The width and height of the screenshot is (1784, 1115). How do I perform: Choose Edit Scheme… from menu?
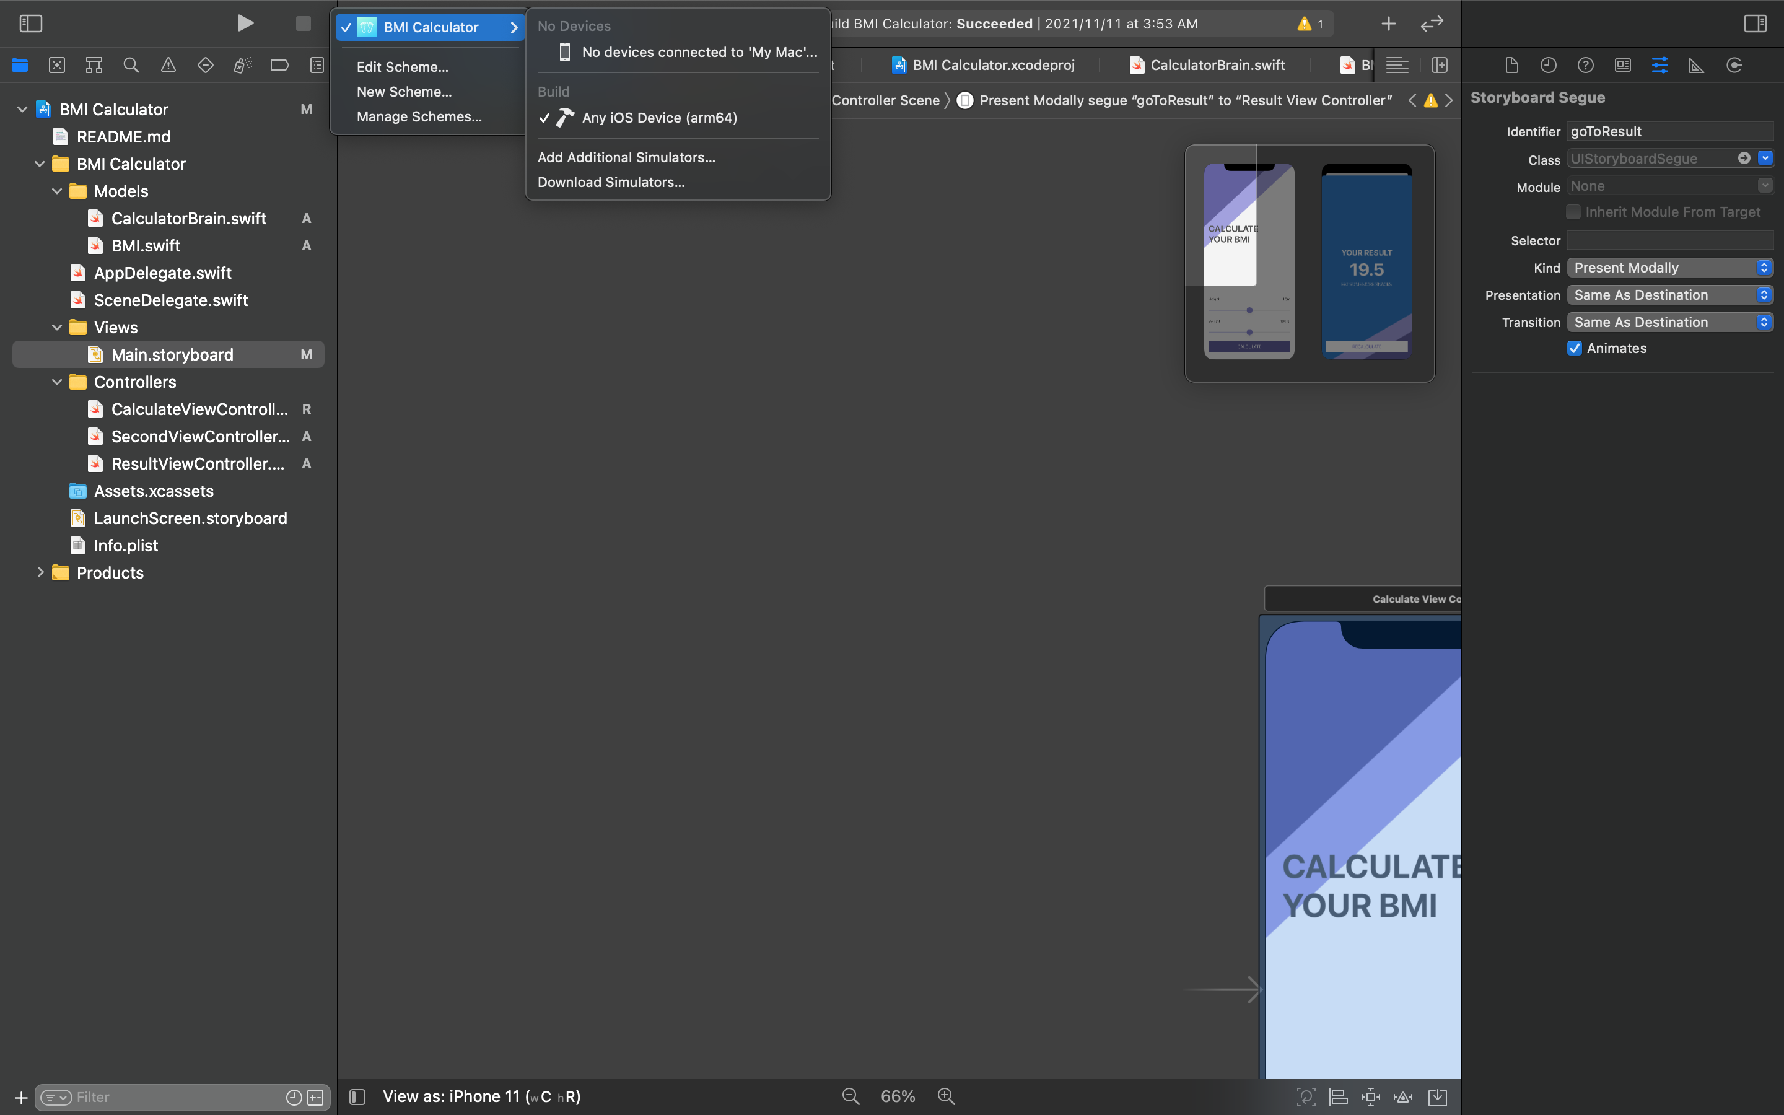click(x=403, y=67)
